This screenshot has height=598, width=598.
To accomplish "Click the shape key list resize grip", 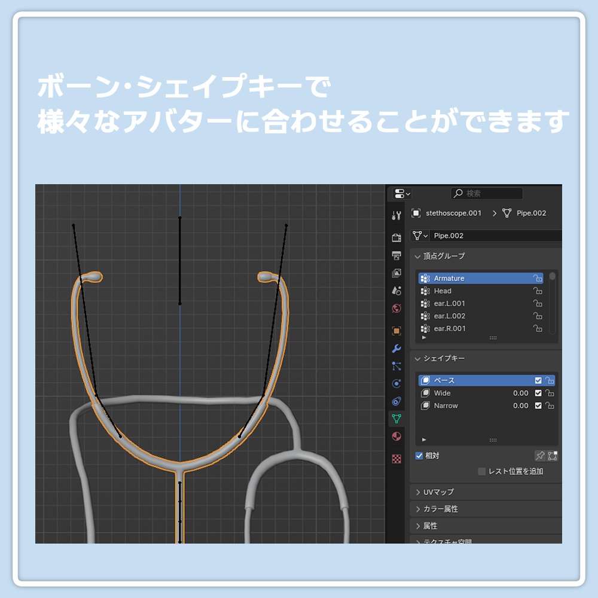I will (493, 440).
